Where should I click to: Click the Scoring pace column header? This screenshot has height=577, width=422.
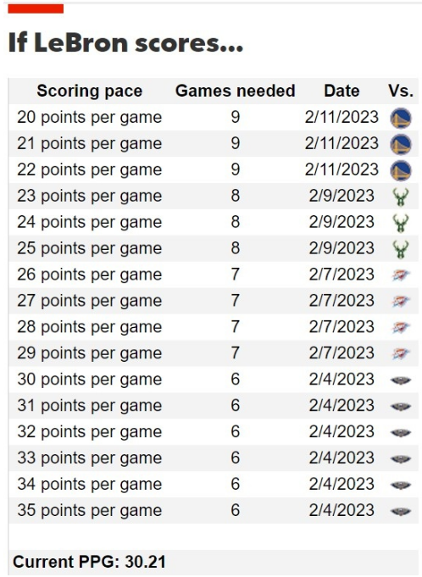pyautogui.click(x=90, y=91)
